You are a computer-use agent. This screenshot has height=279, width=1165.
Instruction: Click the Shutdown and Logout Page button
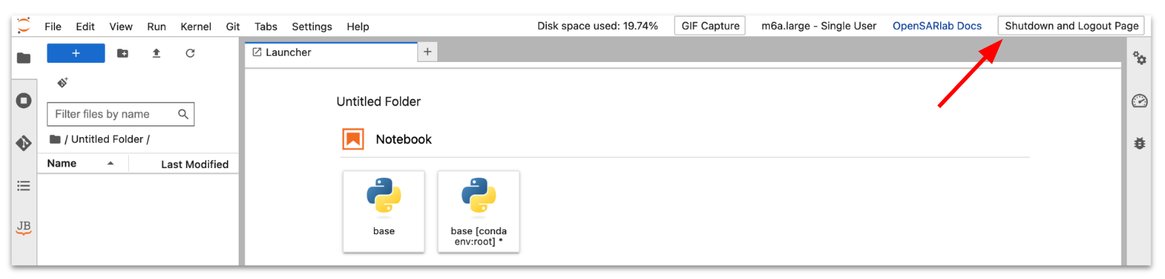(x=1071, y=25)
